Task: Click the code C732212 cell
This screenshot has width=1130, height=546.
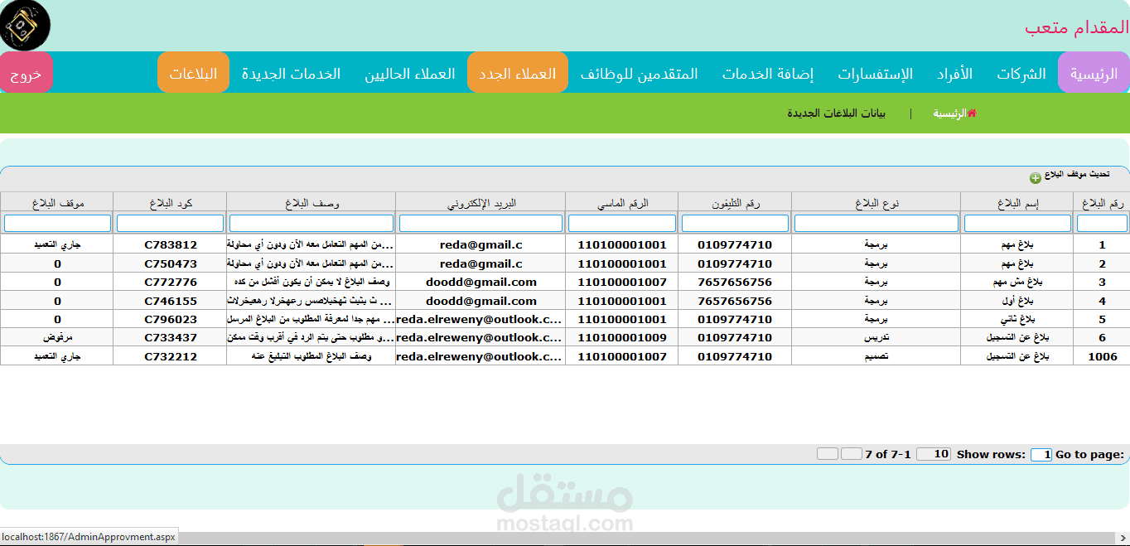Action: tap(170, 356)
